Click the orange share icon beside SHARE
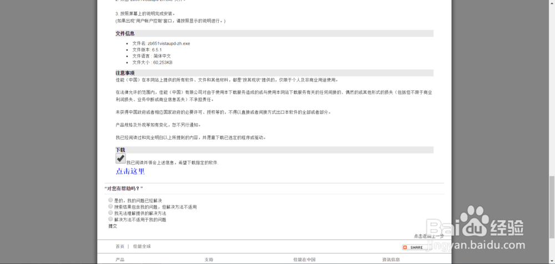 pyautogui.click(x=405, y=247)
